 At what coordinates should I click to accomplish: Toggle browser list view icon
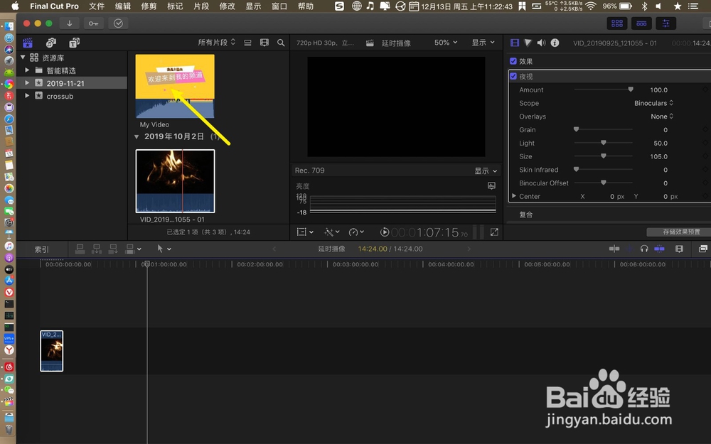247,43
